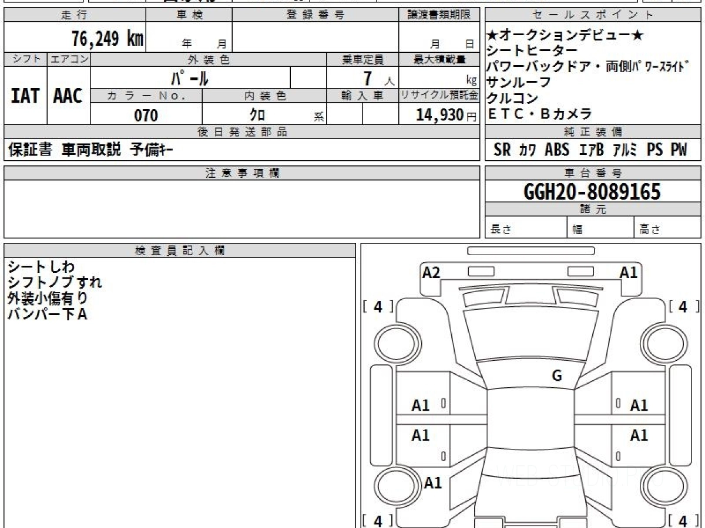Select the seating capacity value 7

point(368,77)
